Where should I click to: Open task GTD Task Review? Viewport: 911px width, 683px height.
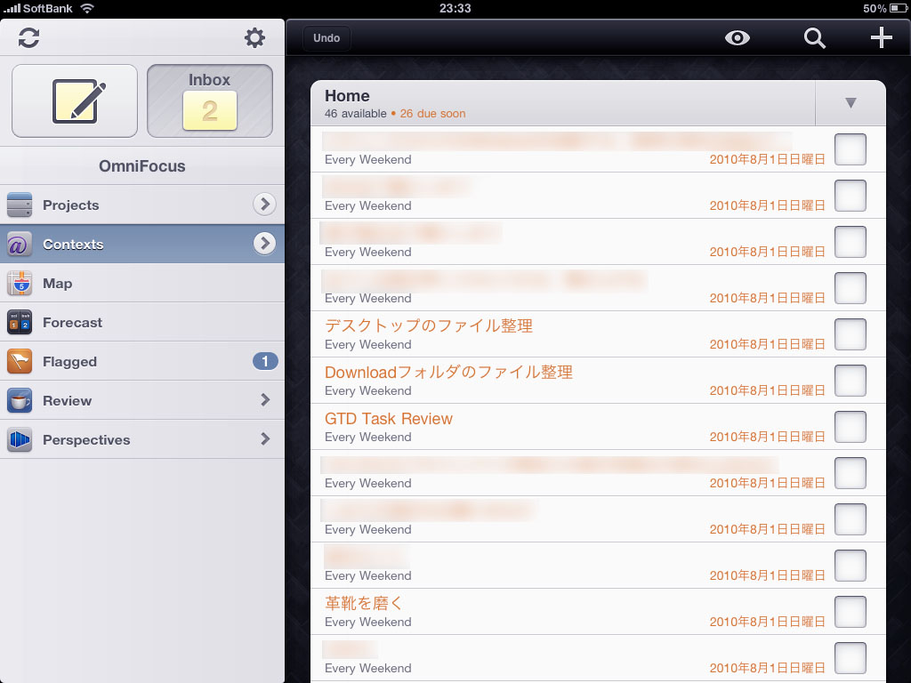tap(389, 418)
